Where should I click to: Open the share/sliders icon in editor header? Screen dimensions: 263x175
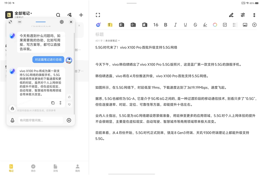(x=243, y=15)
